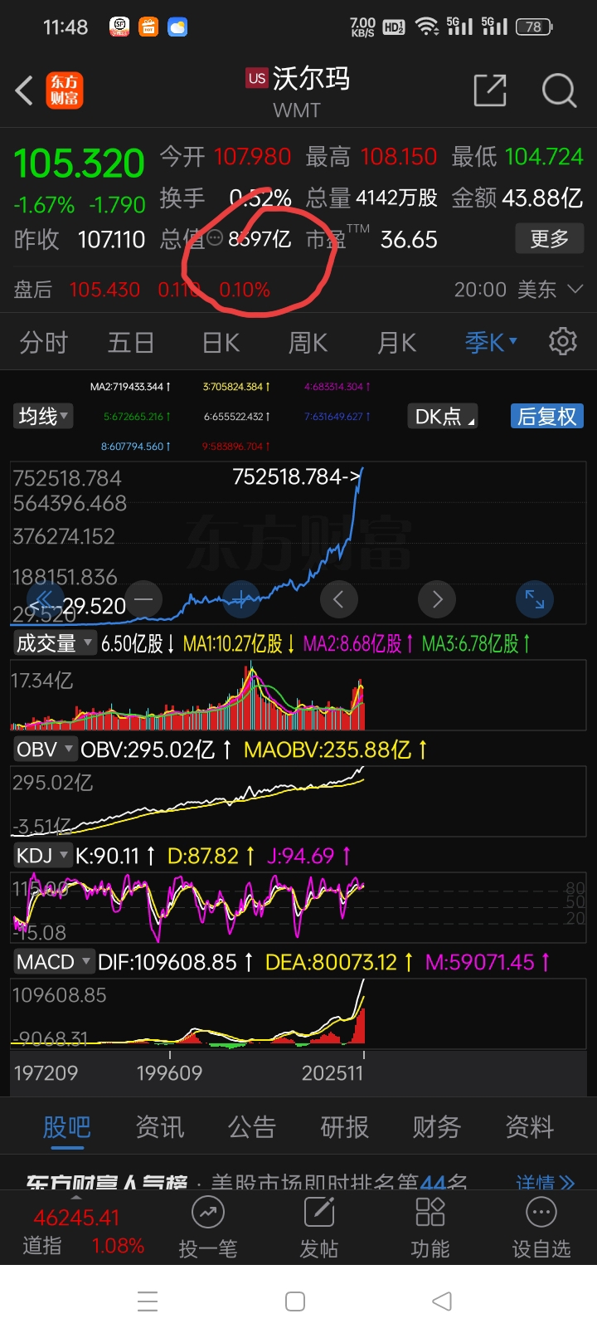
Task: Tap the 市盈 TTM 36.65 value
Action: point(371,239)
